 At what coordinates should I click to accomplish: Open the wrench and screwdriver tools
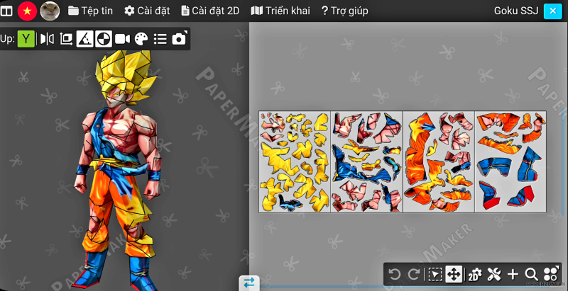pyautogui.click(x=494, y=274)
